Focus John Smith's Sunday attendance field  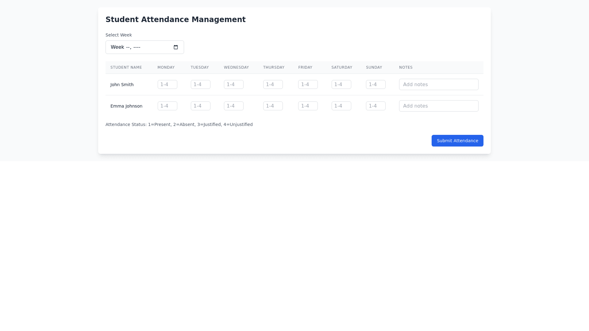coord(375,85)
